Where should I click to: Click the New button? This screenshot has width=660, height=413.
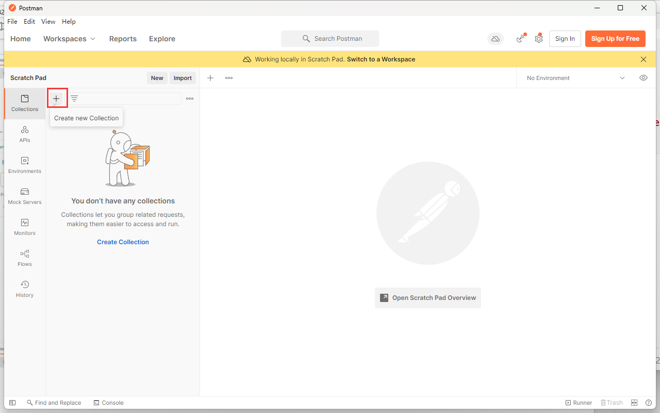(x=157, y=78)
